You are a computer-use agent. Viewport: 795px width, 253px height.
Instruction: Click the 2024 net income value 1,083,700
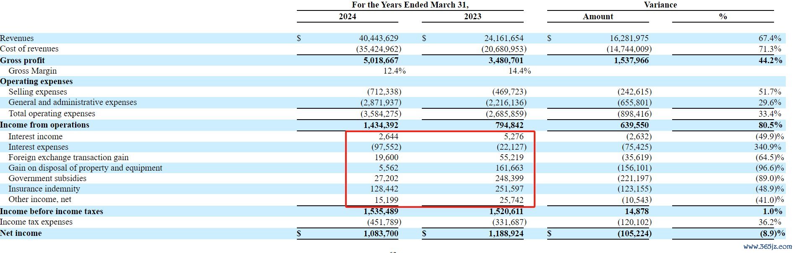click(381, 234)
